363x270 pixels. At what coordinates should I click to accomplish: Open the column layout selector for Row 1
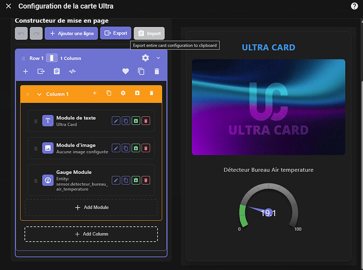coord(52,58)
